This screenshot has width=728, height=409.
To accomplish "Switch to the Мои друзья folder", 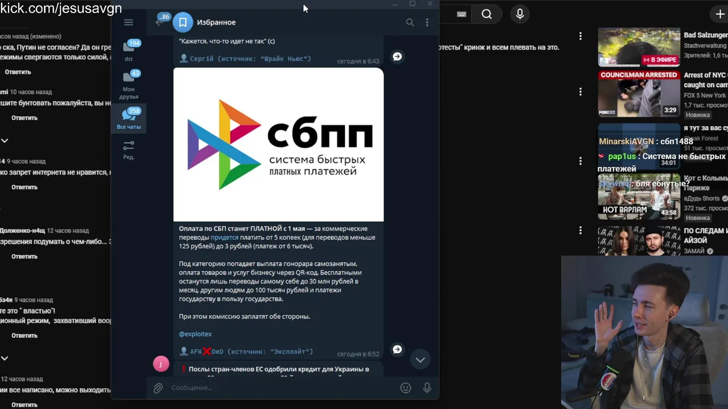I will click(129, 85).
